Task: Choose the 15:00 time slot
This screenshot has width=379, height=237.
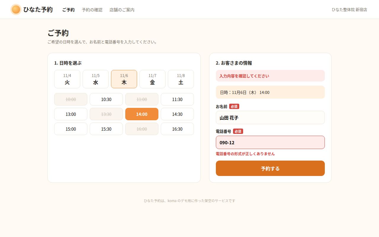Action: pyautogui.click(x=71, y=129)
